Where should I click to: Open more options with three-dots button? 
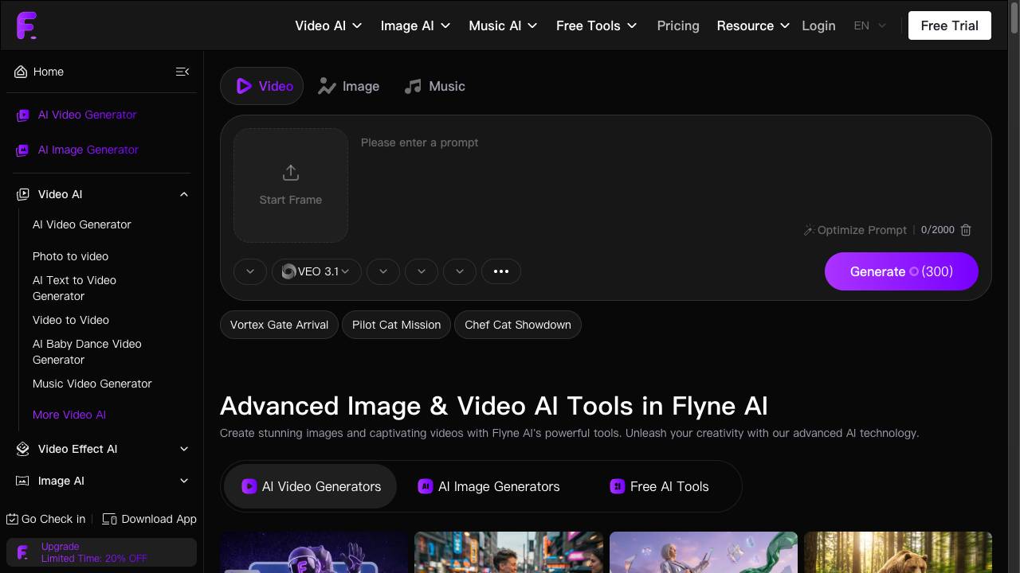pyautogui.click(x=501, y=271)
